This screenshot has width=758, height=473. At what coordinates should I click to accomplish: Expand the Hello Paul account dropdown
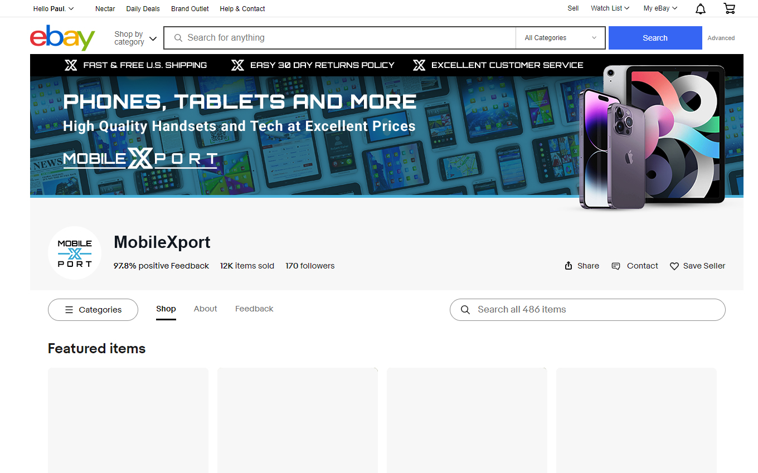54,8
